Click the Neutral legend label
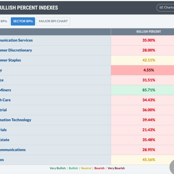Image resolution: width=174 pixels, height=174 pixels. (x=86, y=168)
